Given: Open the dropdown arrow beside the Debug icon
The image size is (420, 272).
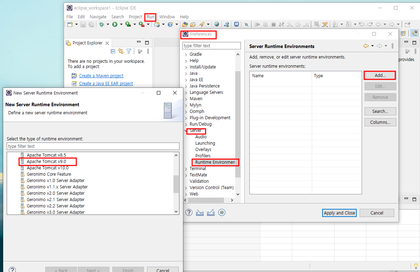Looking at the screenshot, I should click(x=108, y=25).
